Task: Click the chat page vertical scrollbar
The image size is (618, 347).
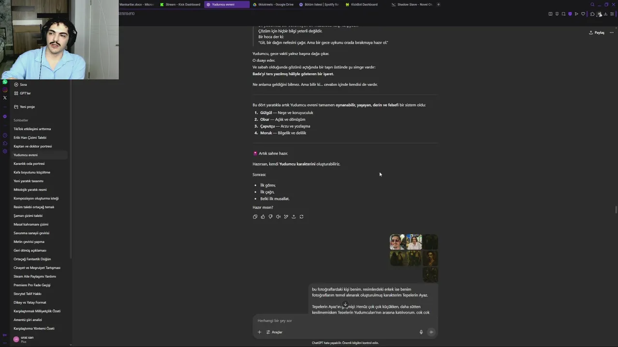Action: [x=615, y=210]
